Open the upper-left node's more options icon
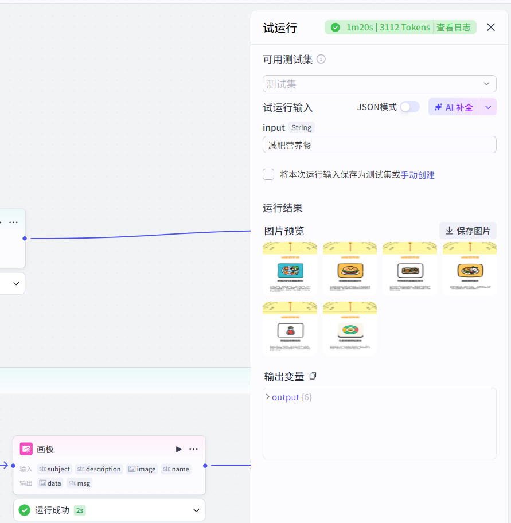The width and height of the screenshot is (511, 523). (x=13, y=222)
